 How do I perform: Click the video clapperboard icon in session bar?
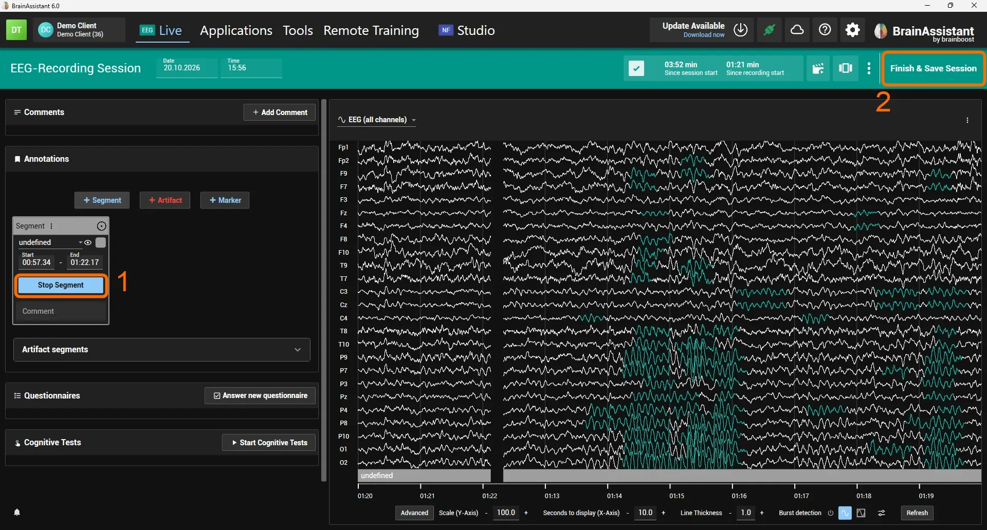[x=818, y=68]
